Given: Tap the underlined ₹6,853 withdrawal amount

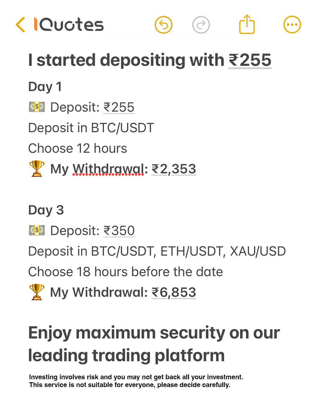Looking at the screenshot, I should (174, 292).
